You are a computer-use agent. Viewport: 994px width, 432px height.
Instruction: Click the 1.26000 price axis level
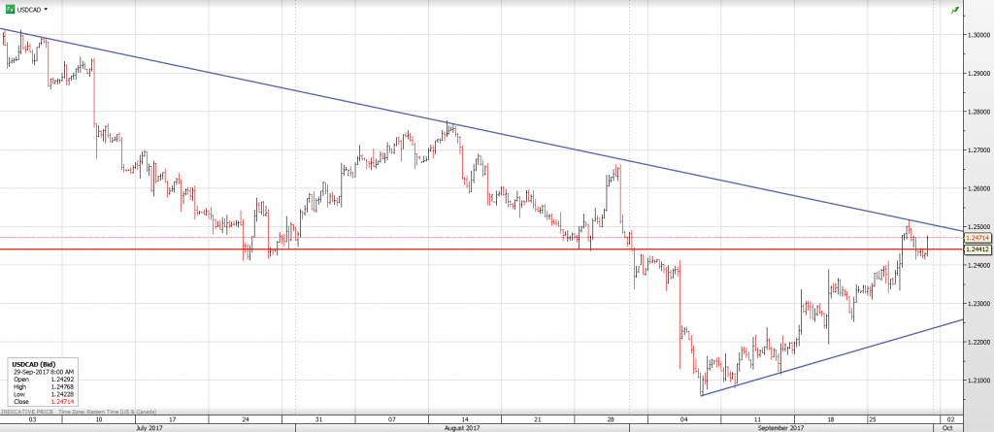(977, 188)
